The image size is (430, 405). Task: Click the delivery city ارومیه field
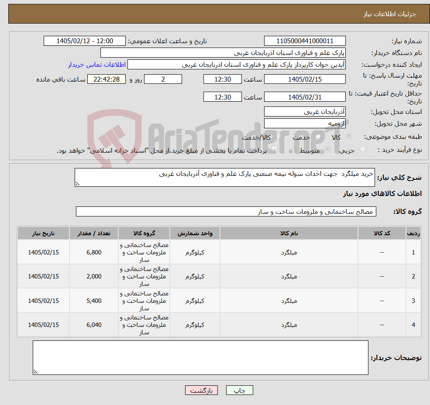click(x=305, y=124)
